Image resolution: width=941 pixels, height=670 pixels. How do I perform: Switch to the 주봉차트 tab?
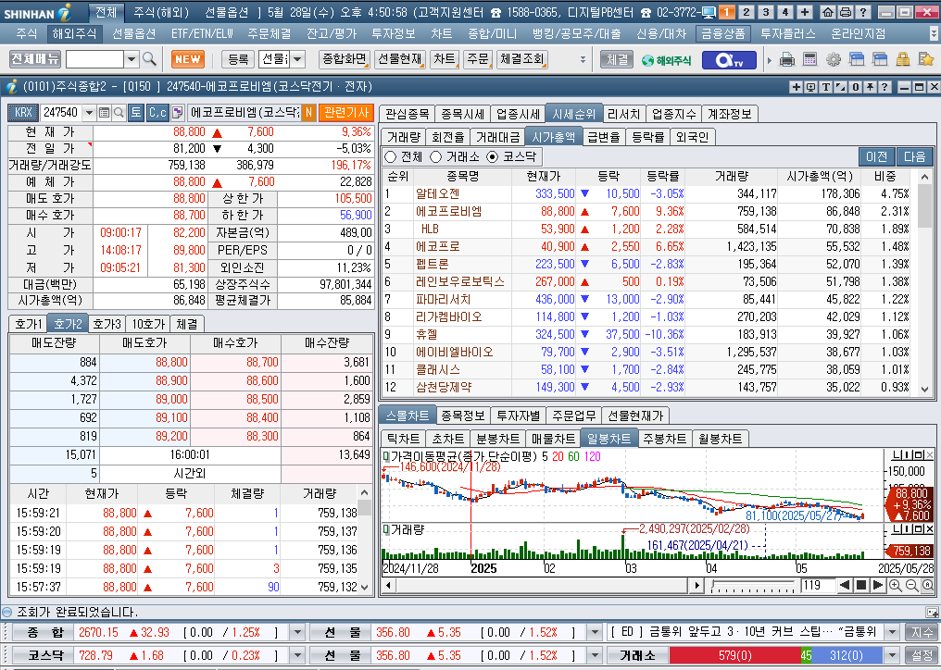click(664, 439)
